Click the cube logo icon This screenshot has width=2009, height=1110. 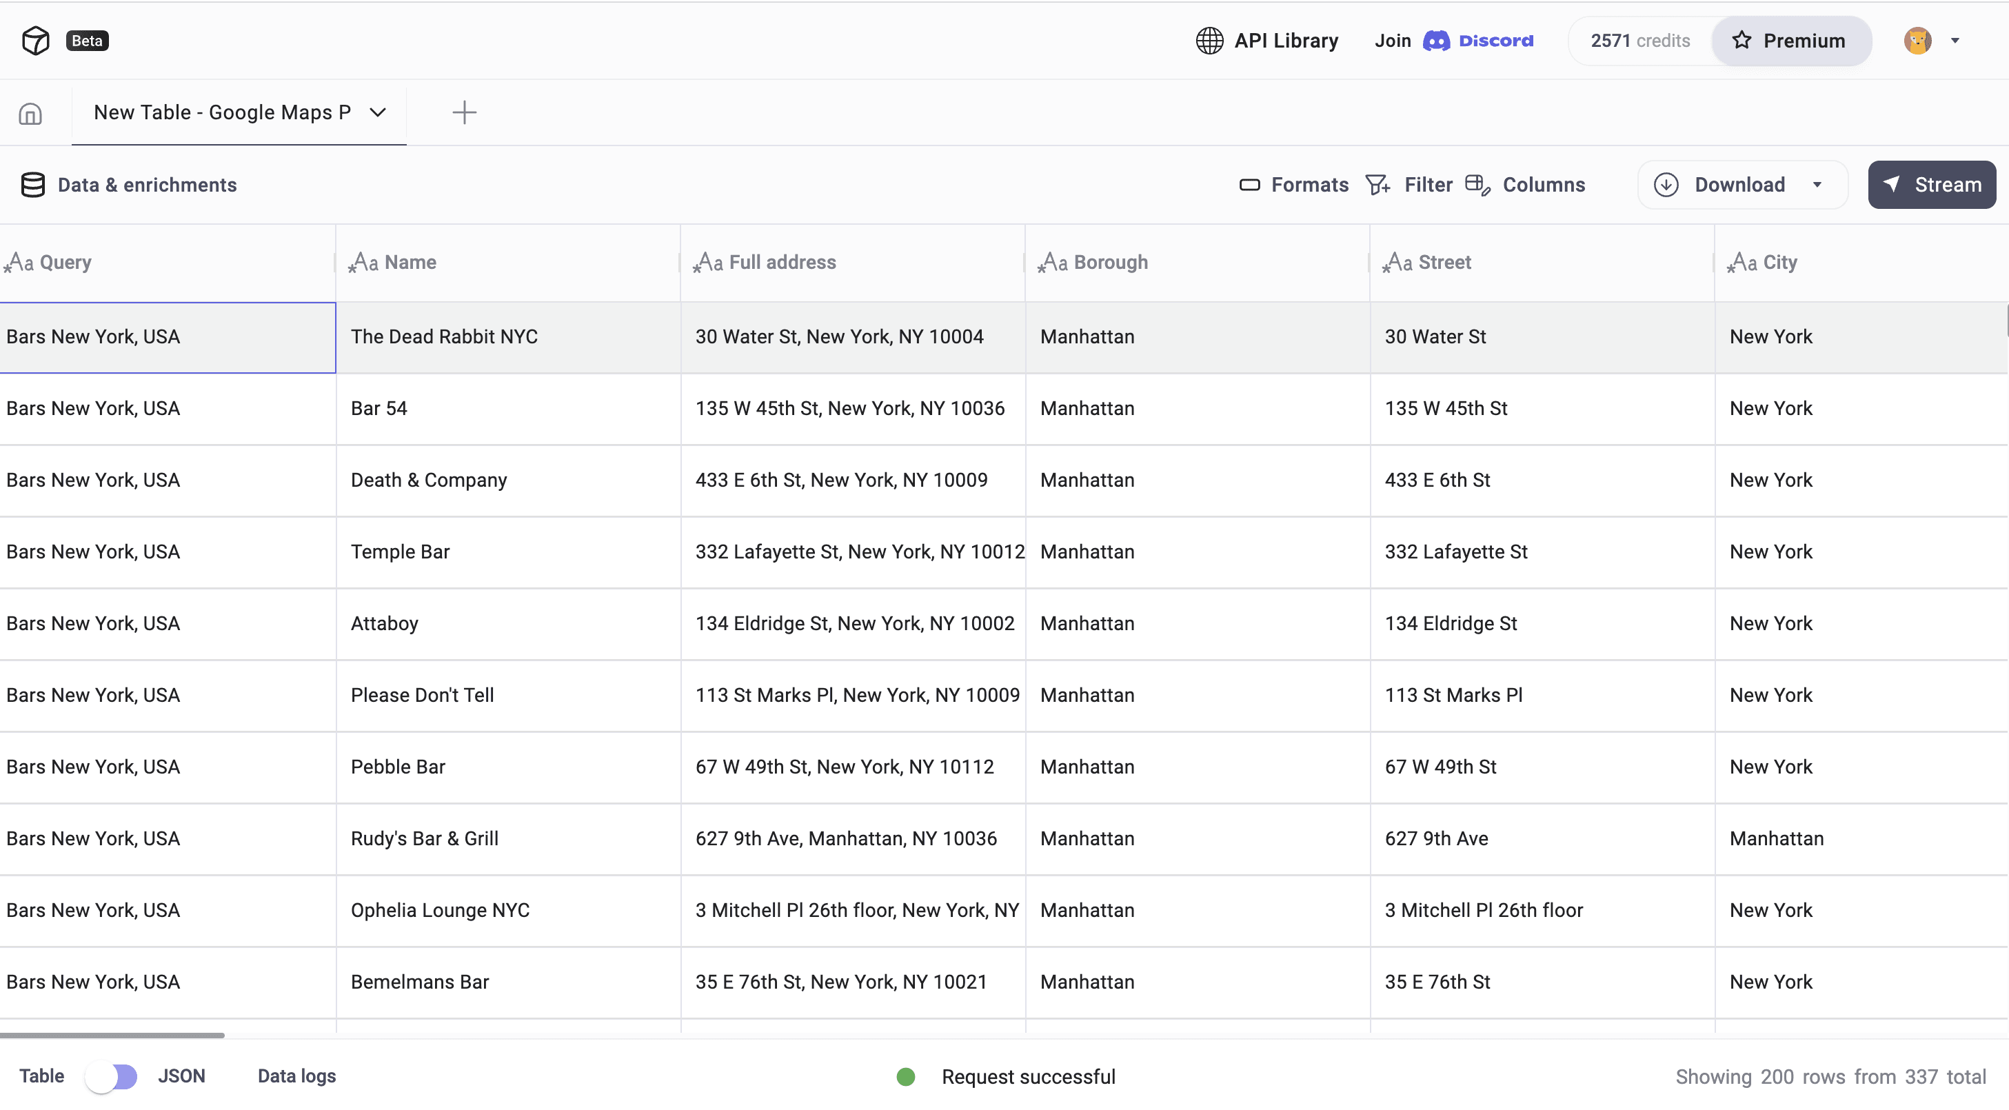[36, 41]
